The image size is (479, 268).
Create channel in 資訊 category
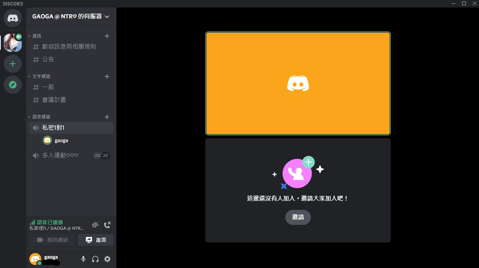[107, 36]
